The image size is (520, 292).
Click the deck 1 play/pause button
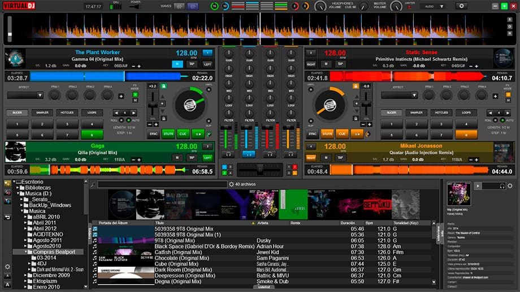(198, 134)
